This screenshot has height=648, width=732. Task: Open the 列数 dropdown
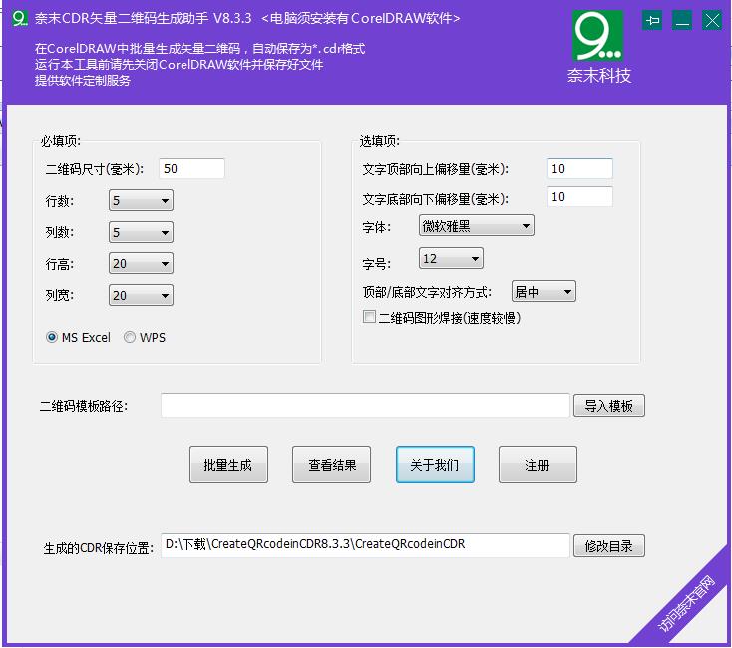click(x=141, y=233)
